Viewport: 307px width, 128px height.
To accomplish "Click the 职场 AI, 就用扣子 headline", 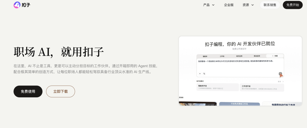I will 59,52.
